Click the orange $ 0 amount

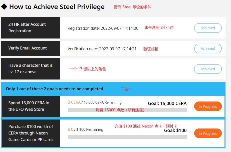click(70, 129)
